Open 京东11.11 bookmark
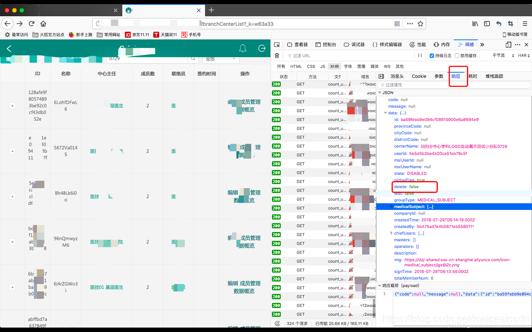 (137, 35)
